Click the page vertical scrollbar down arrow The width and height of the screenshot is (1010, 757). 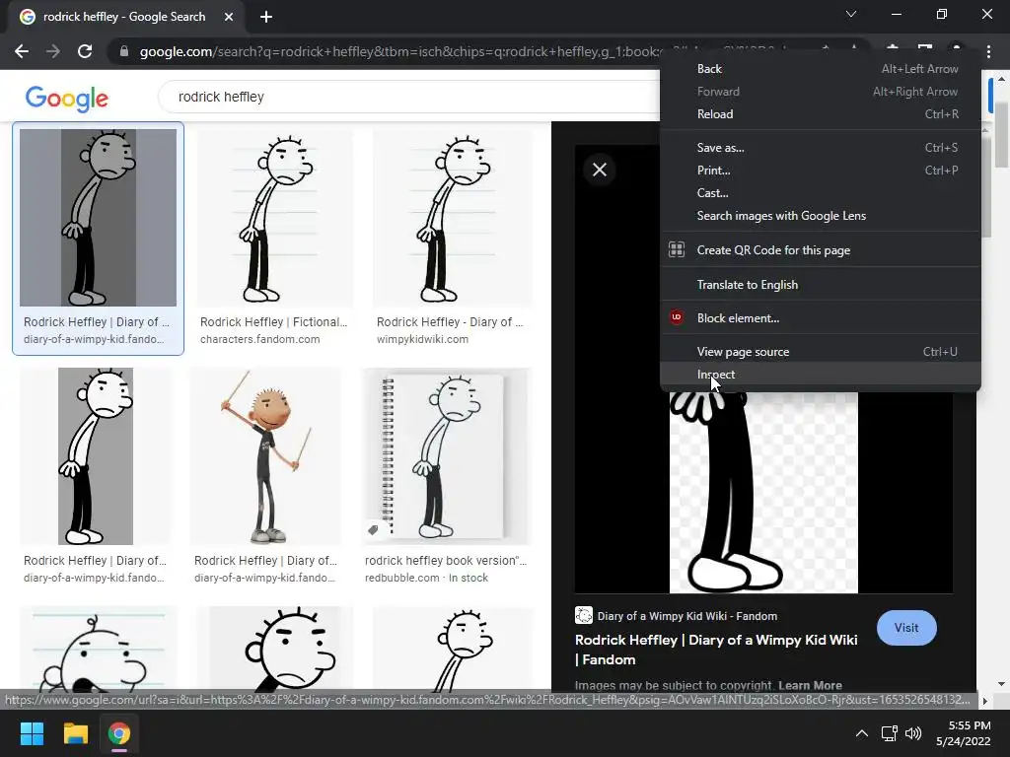(1001, 684)
